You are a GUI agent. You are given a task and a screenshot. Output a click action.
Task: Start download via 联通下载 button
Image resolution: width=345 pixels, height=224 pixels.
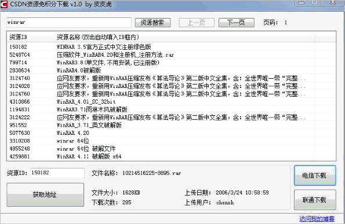[x=315, y=200]
